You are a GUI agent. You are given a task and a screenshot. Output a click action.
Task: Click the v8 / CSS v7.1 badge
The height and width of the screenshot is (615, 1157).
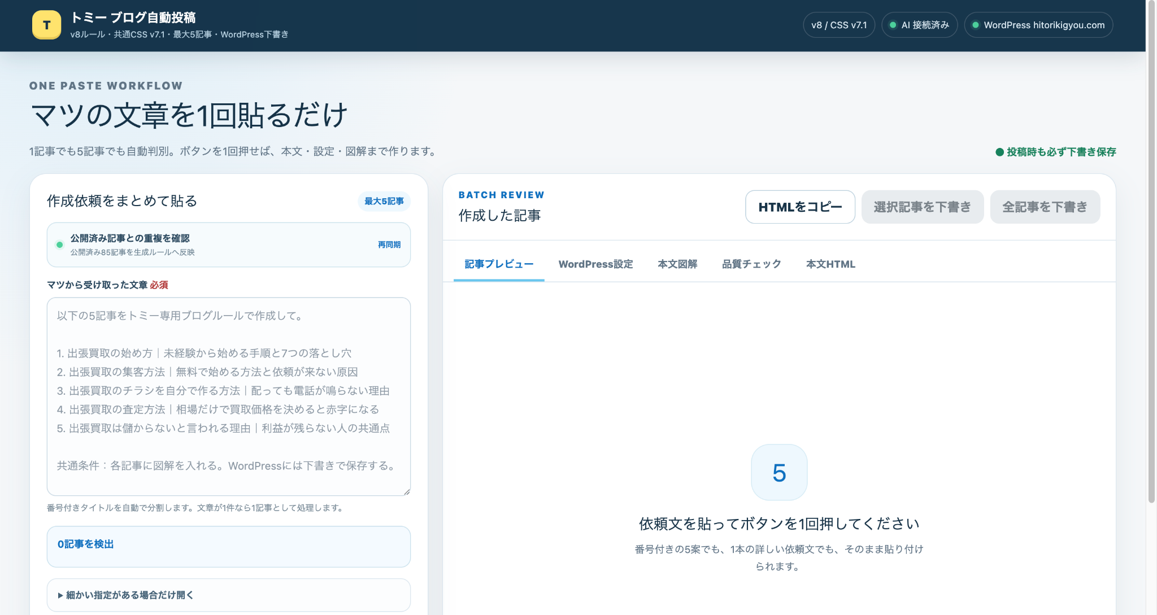[x=839, y=25]
